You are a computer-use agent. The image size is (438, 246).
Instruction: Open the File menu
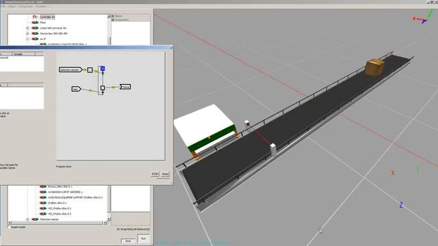3,6
